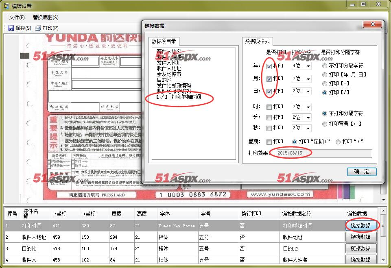This screenshot has width=391, height=268.
Task: Click 链接数据 button for 打印时间 row
Action: 360,225
